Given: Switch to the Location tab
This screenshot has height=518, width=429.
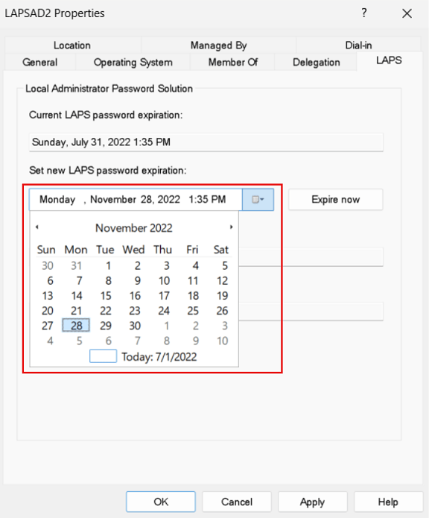Looking at the screenshot, I should (72, 45).
